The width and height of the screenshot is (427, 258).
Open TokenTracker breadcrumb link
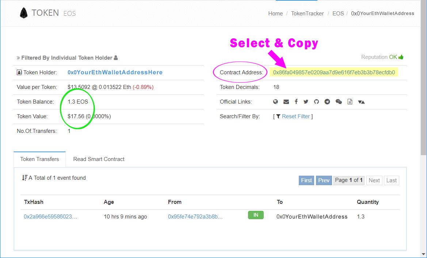307,14
